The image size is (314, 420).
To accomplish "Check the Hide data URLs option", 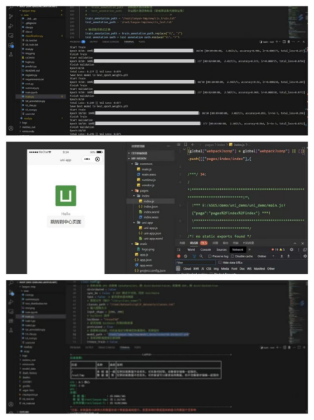I will (x=219, y=263).
